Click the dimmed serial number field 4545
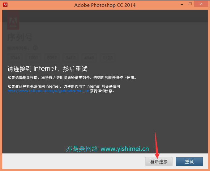210x171 pixels. 89,58
